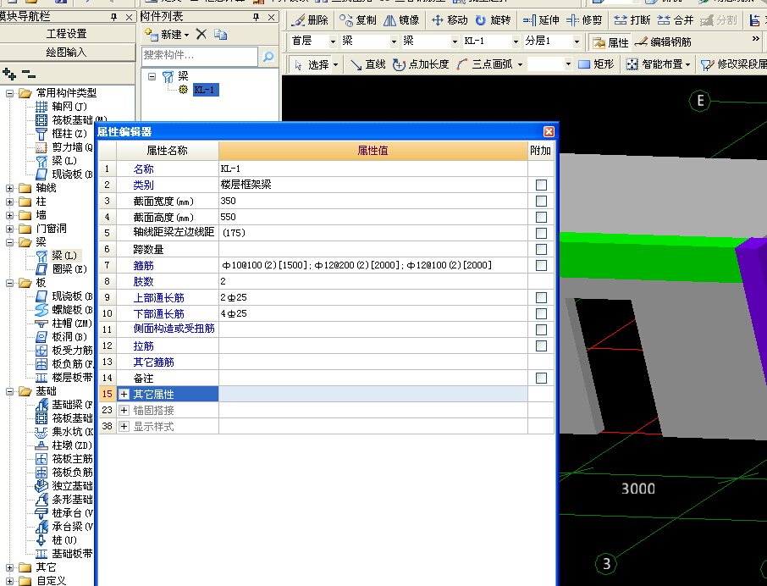Toggle 附加 checkbox for 跨数量 row

point(541,250)
